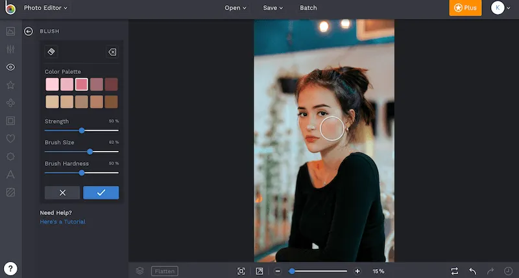Apply blush with the blue checkmark button

tap(101, 192)
